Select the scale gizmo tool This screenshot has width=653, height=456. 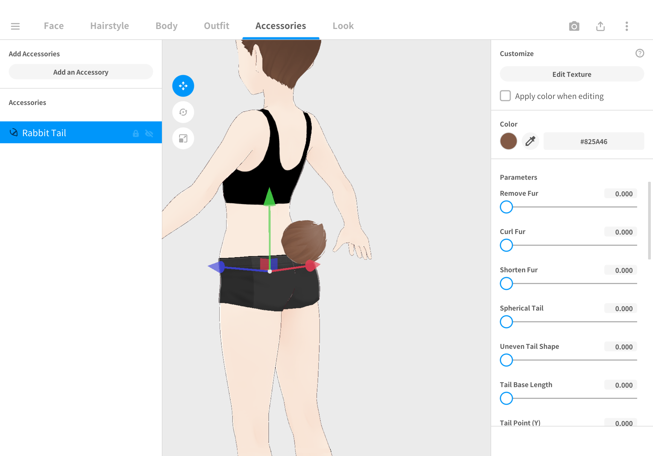pos(183,138)
